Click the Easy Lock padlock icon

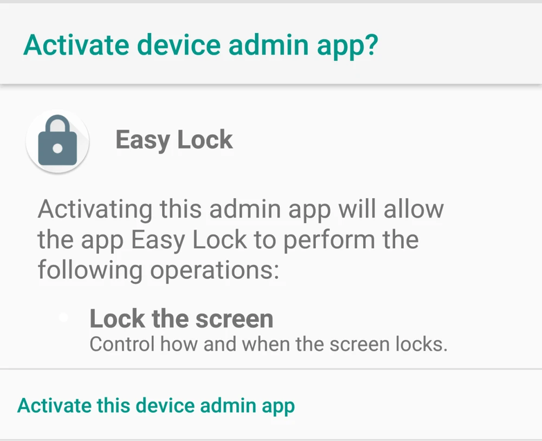tap(57, 141)
